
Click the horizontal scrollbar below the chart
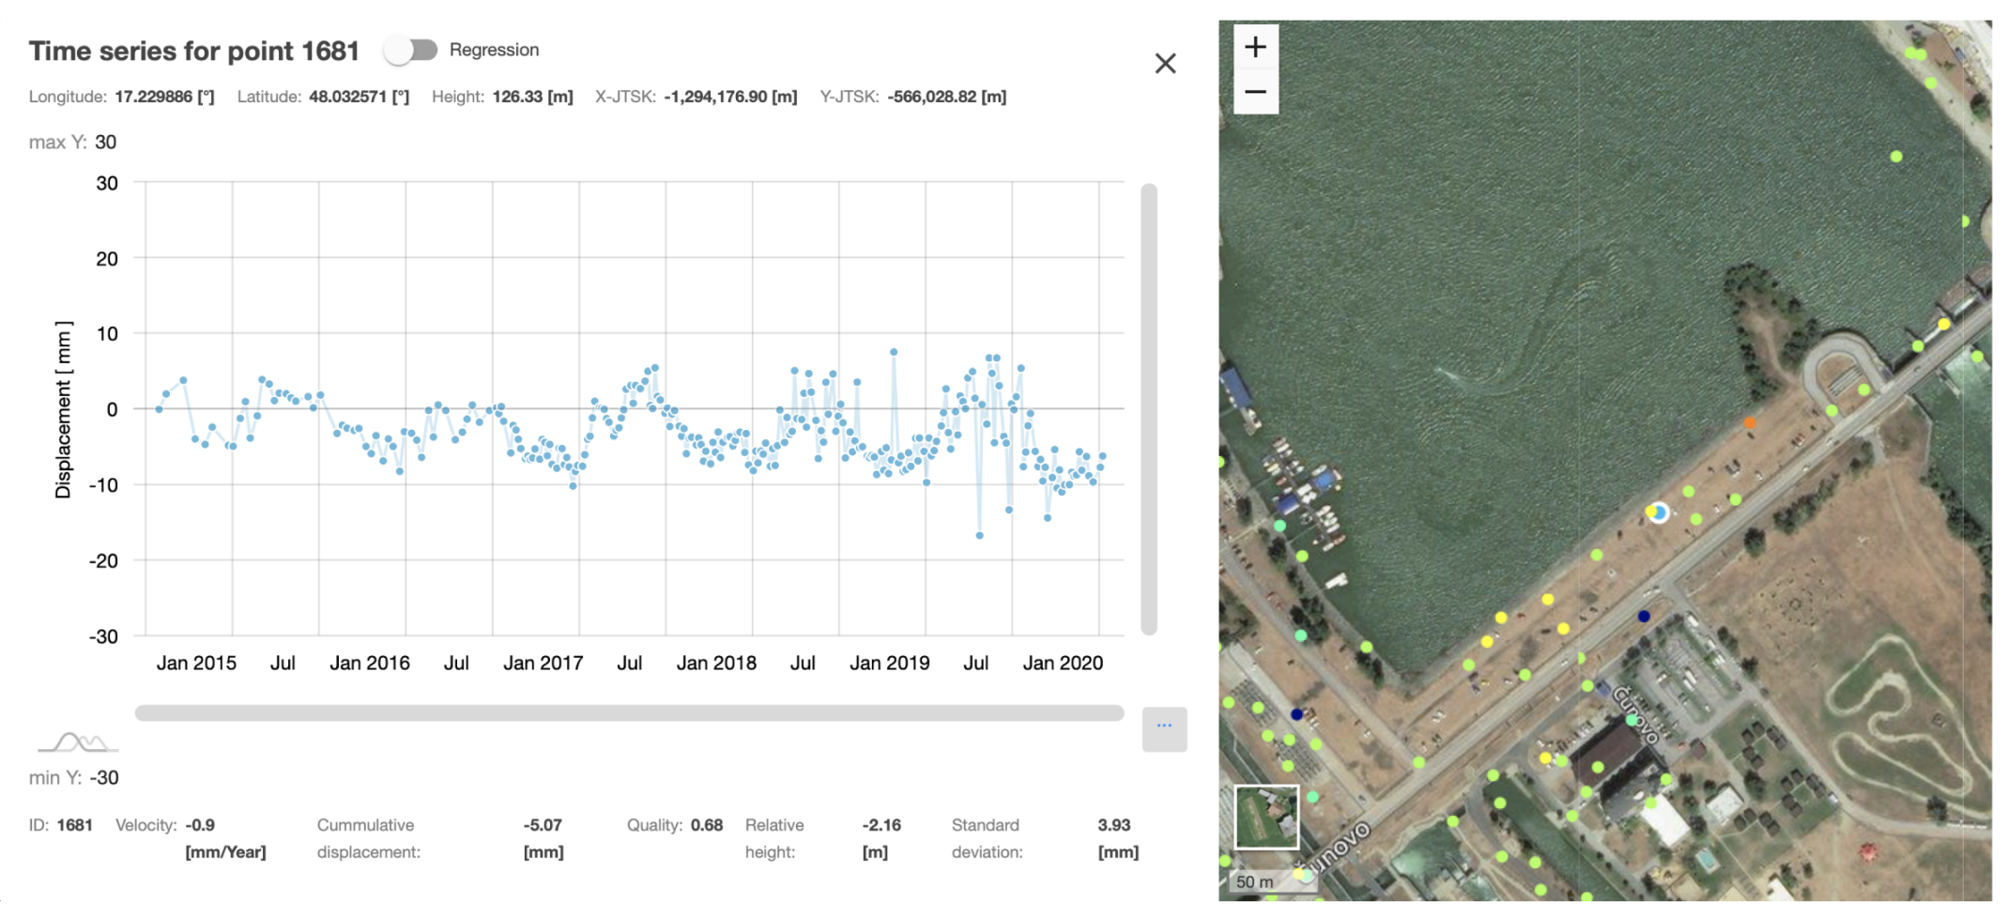(629, 713)
